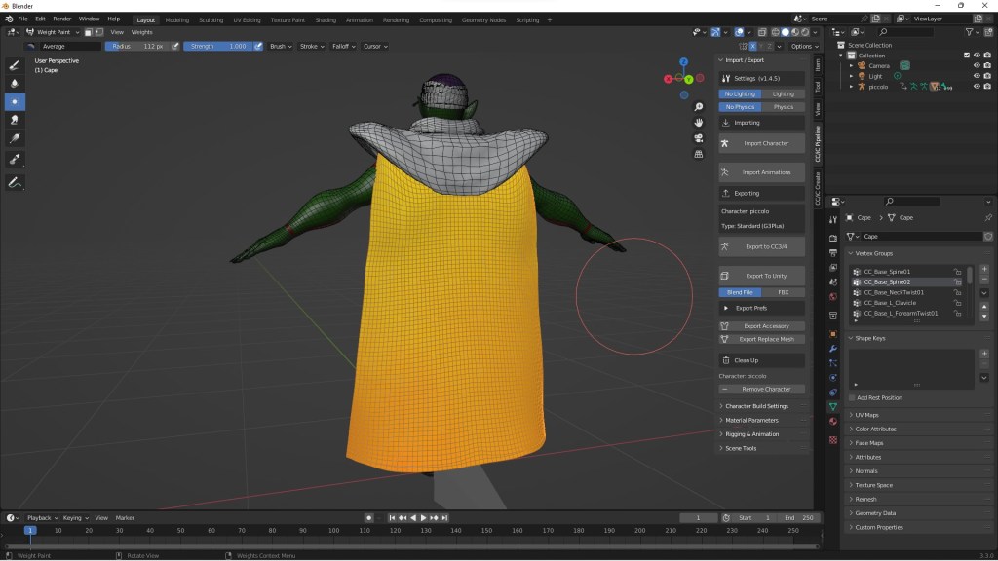
Task: Toggle X-ray view in viewport header
Action: [x=762, y=32]
